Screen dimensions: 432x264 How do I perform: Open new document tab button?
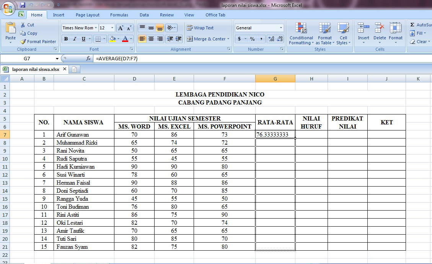point(74,69)
